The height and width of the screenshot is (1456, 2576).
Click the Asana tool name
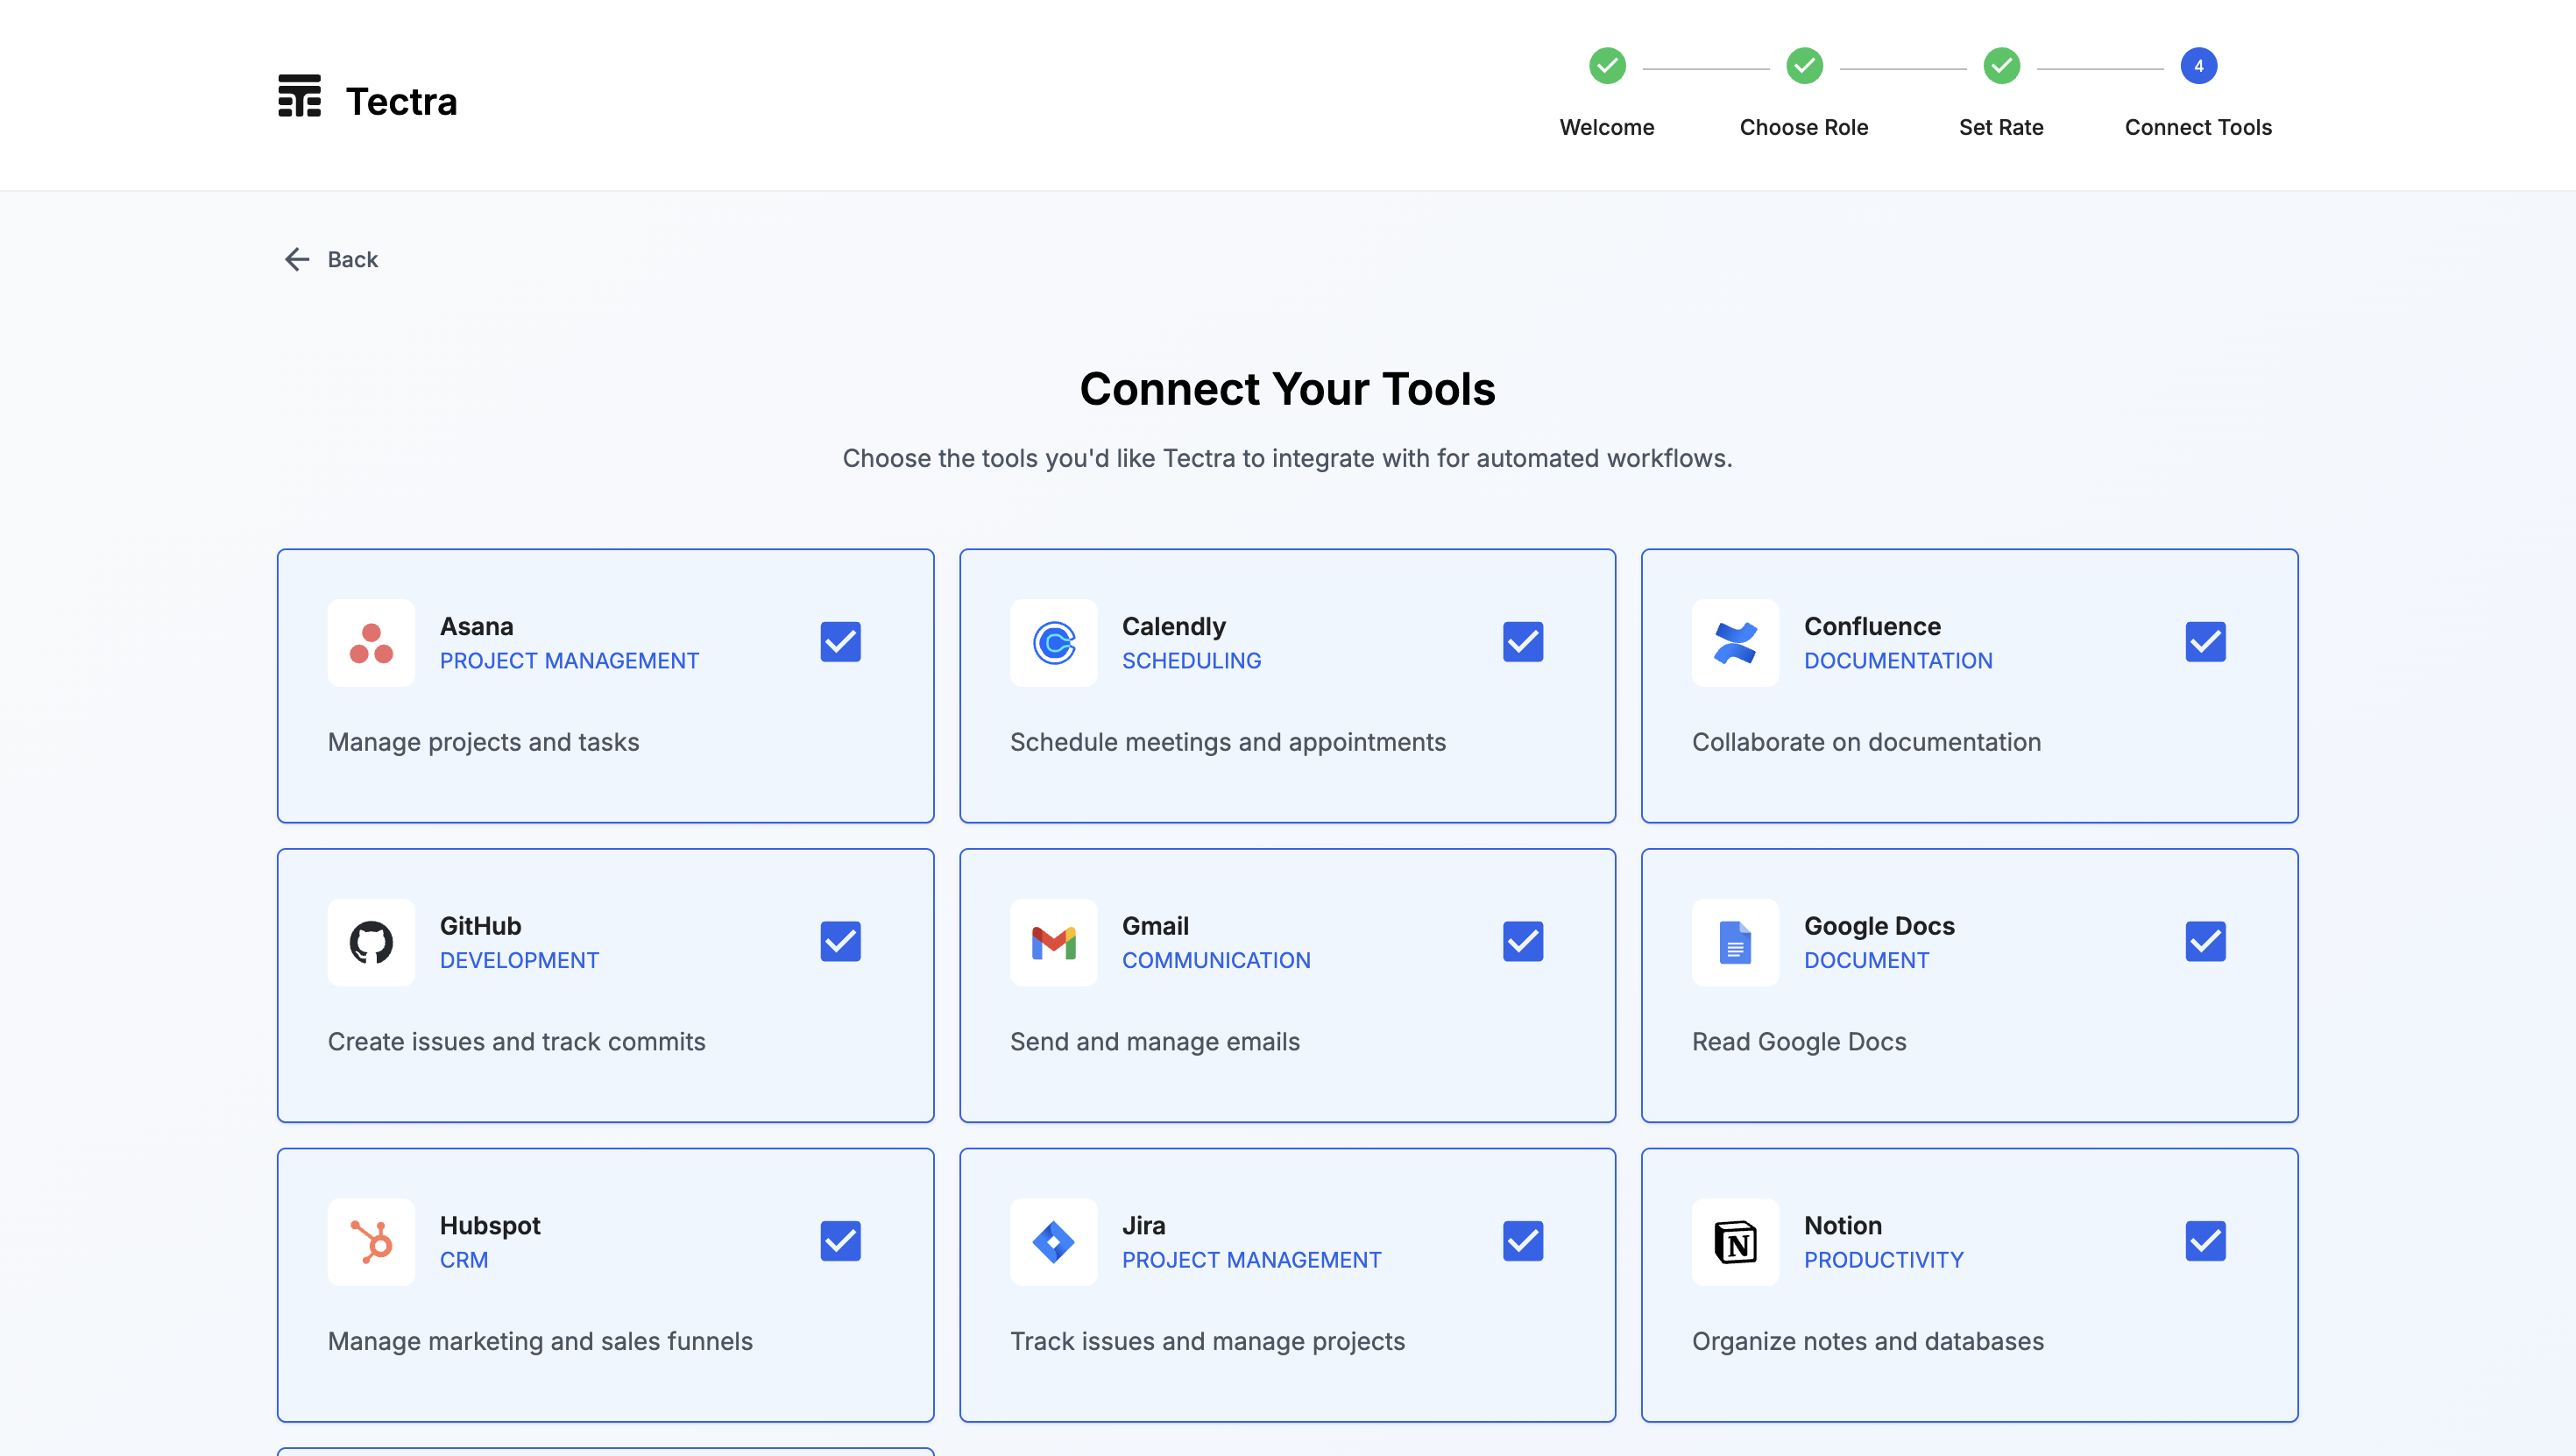tap(477, 626)
